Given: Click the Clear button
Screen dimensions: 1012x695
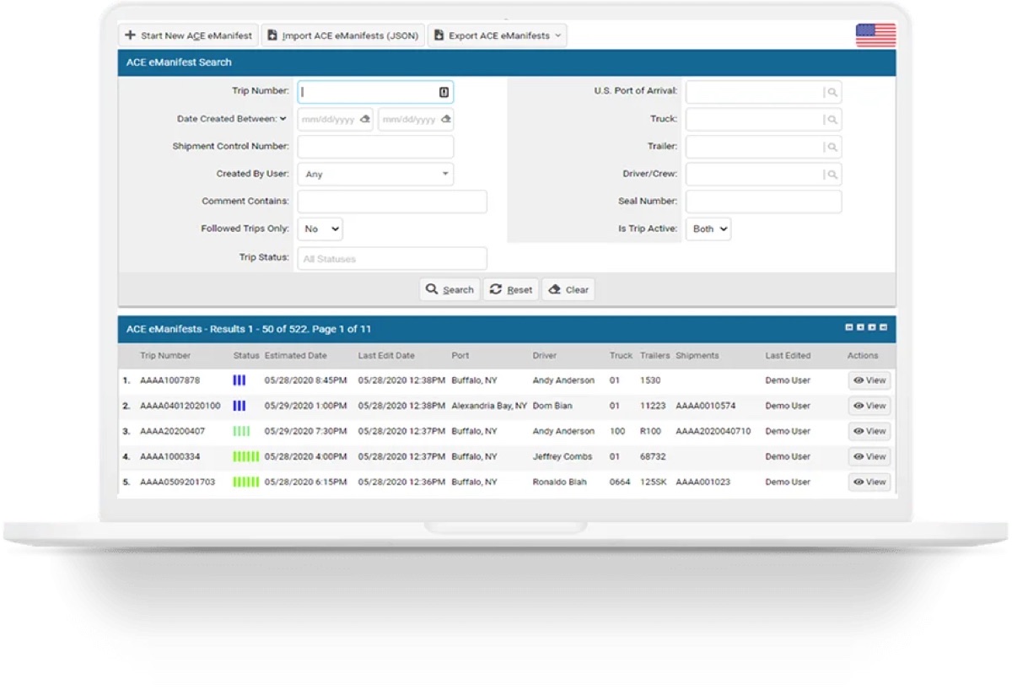Looking at the screenshot, I should coord(568,289).
